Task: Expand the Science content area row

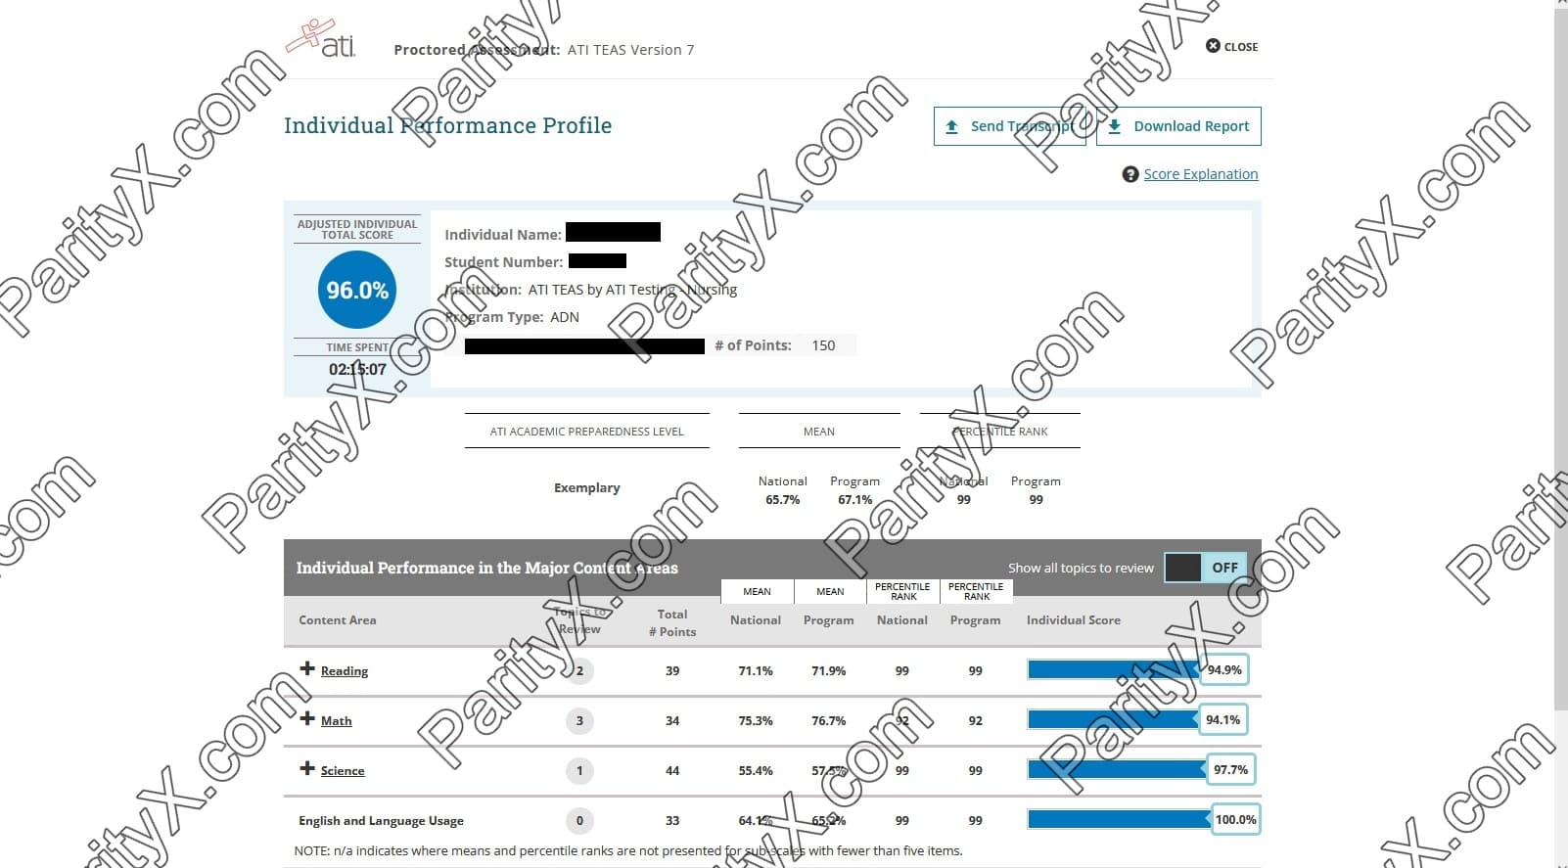Action: (x=307, y=769)
